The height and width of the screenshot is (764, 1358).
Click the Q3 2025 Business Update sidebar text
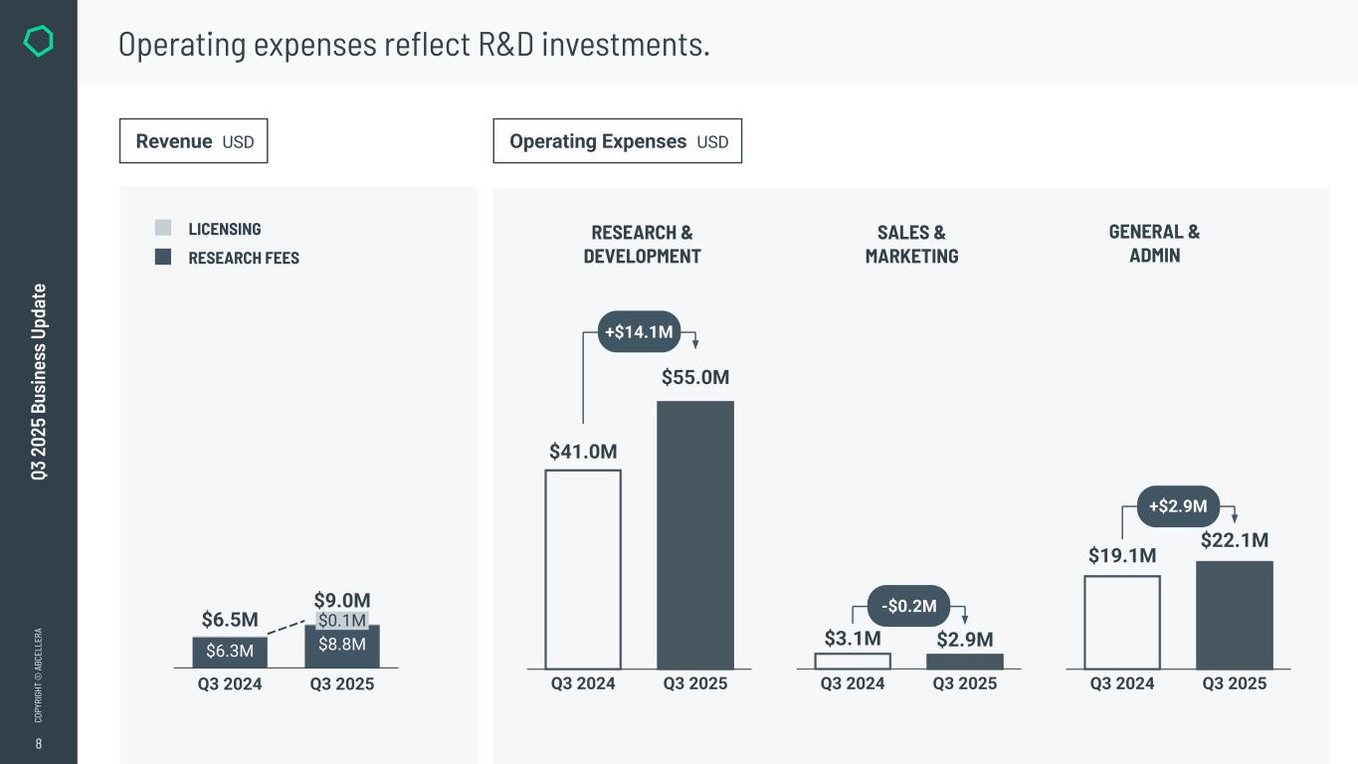click(x=39, y=382)
